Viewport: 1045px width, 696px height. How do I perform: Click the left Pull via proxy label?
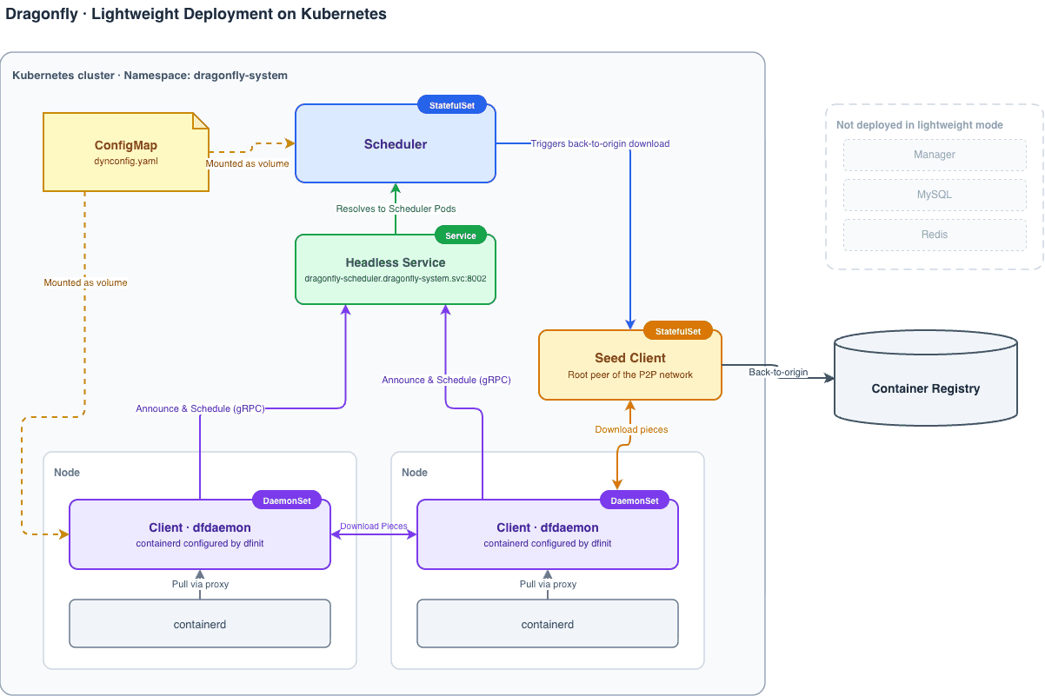pos(200,584)
